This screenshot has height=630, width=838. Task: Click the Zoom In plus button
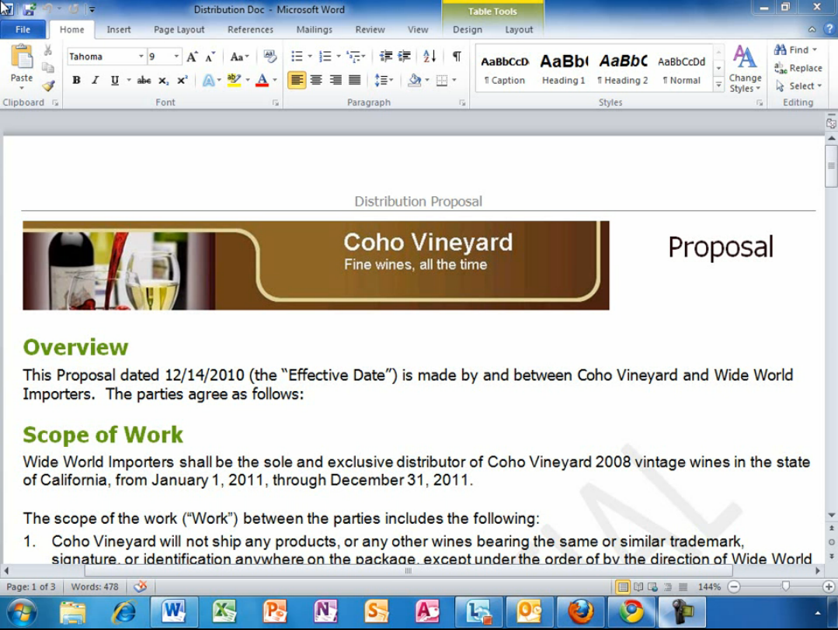(829, 587)
